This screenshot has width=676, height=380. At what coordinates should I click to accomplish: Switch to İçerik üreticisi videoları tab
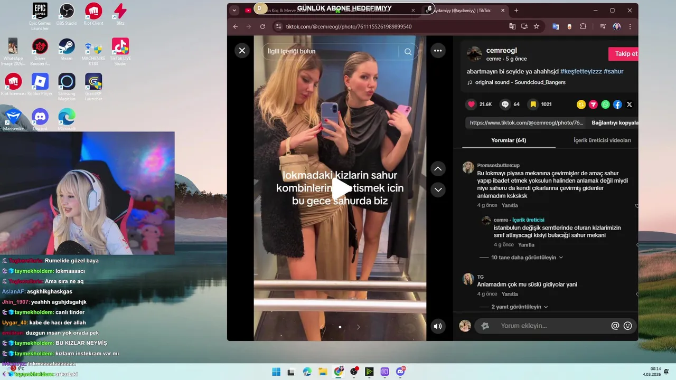(602, 140)
